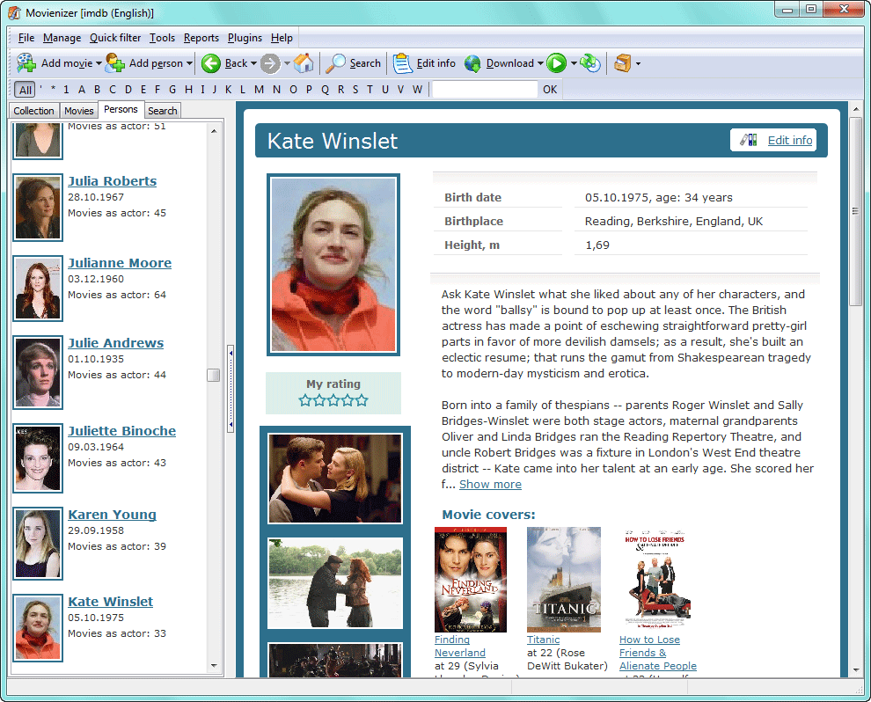Click the third My rating star
The height and width of the screenshot is (702, 871).
click(333, 400)
